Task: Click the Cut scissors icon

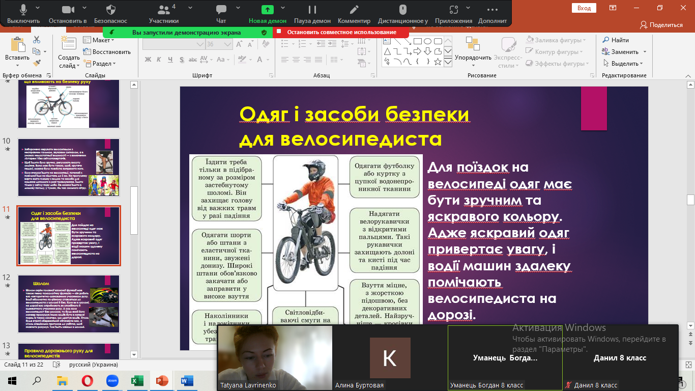Action: 37,40
